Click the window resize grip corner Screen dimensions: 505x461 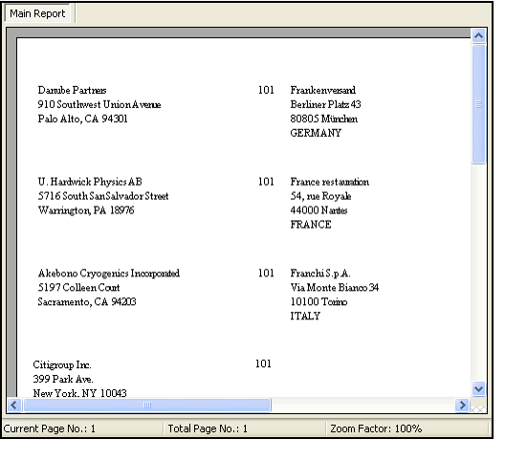(x=478, y=409)
